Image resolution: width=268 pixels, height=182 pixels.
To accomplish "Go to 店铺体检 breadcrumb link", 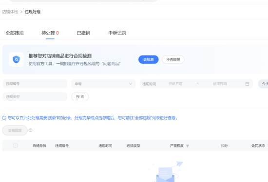I will tap(10, 12).
